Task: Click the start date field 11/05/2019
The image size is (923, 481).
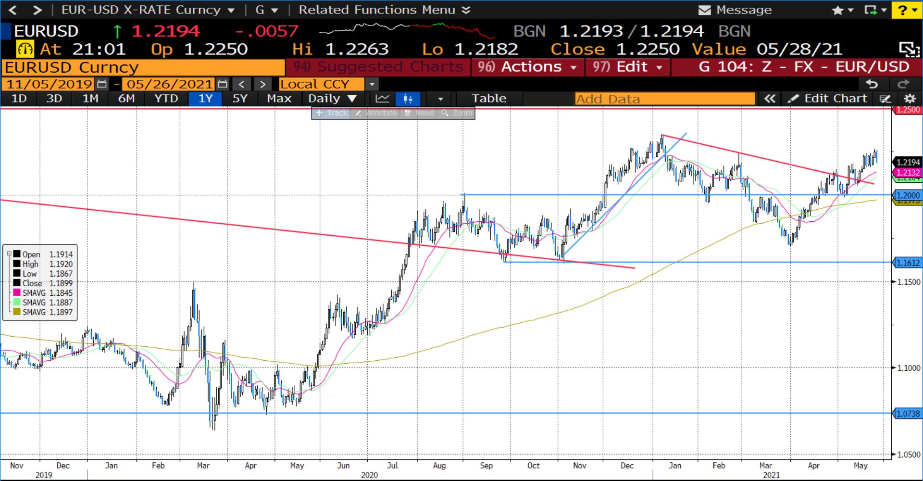Action: (49, 84)
